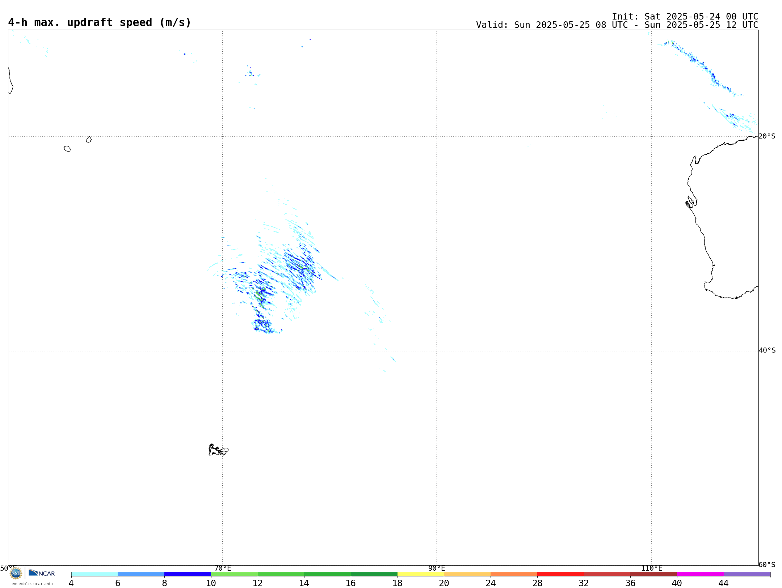This screenshot has width=782, height=588.
Task: Click the colorbar tick label 20
Action: pyautogui.click(x=444, y=583)
